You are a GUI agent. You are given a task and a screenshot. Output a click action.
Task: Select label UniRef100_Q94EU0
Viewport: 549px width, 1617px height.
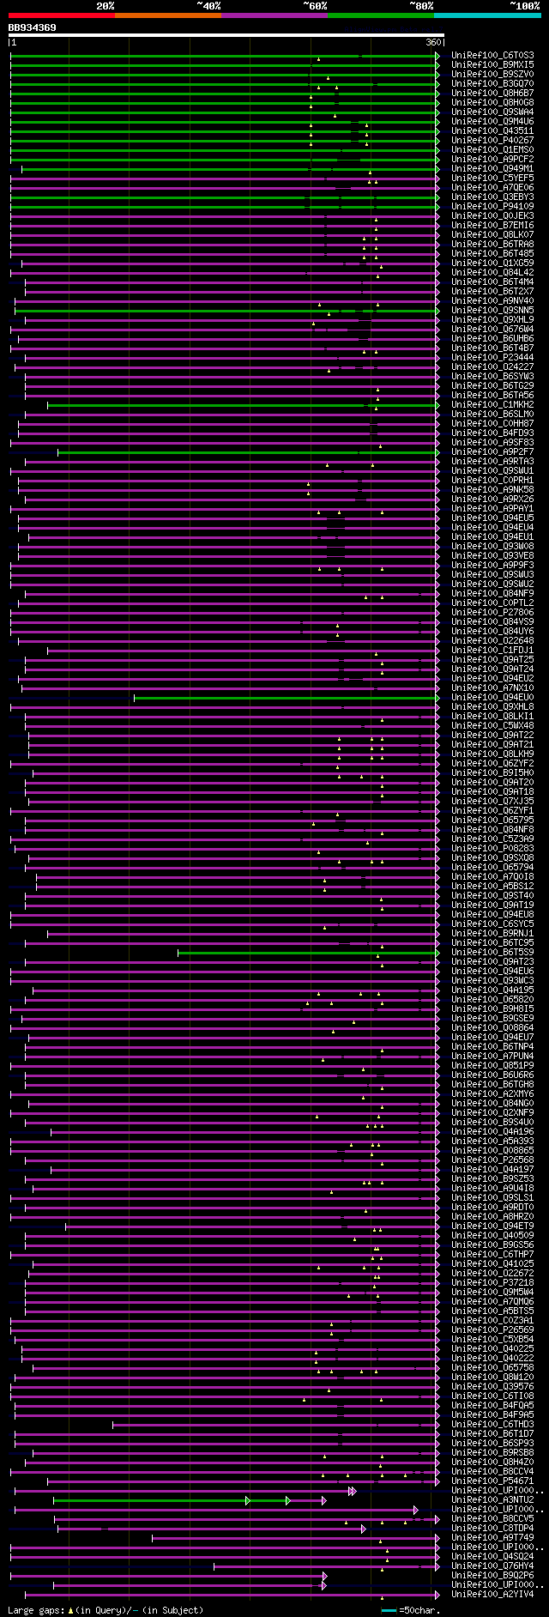coord(492,698)
